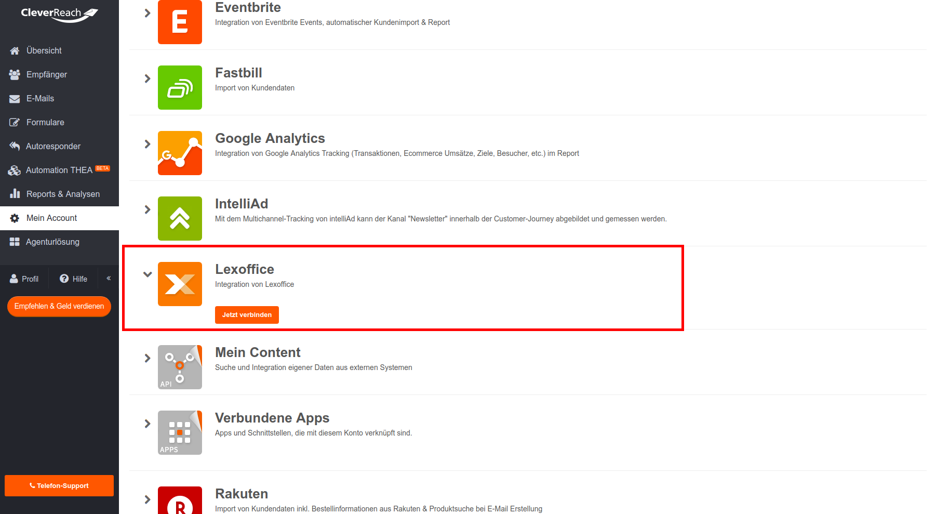
Task: Click the 'Import von Kundendaten' Fastbill description
Action: pyautogui.click(x=255, y=88)
